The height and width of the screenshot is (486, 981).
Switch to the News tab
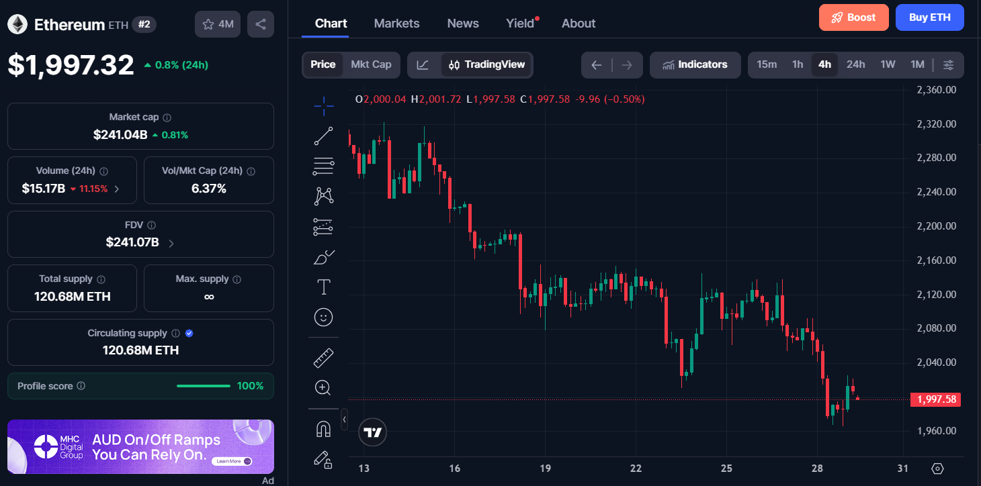463,23
